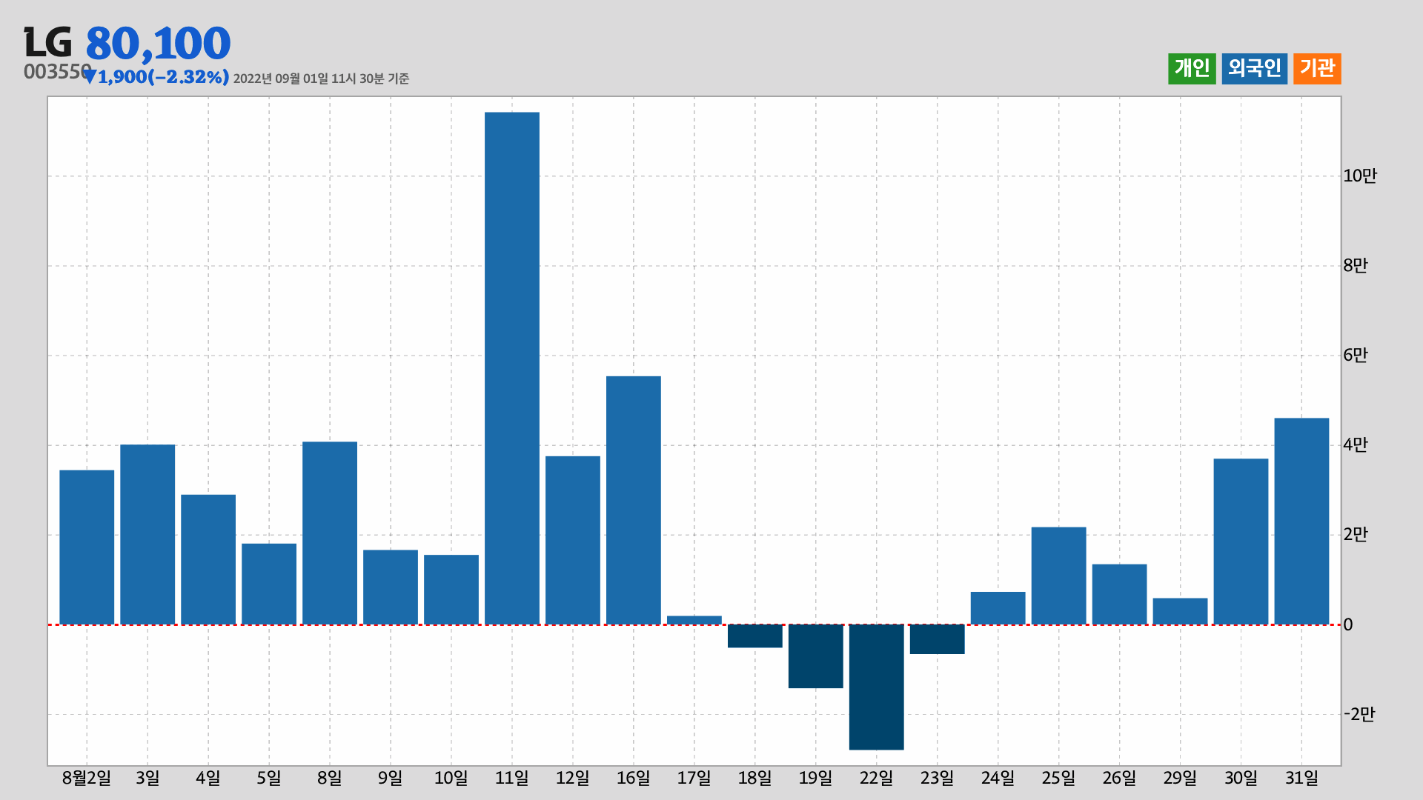Click the 19일 negative bar

click(815, 656)
